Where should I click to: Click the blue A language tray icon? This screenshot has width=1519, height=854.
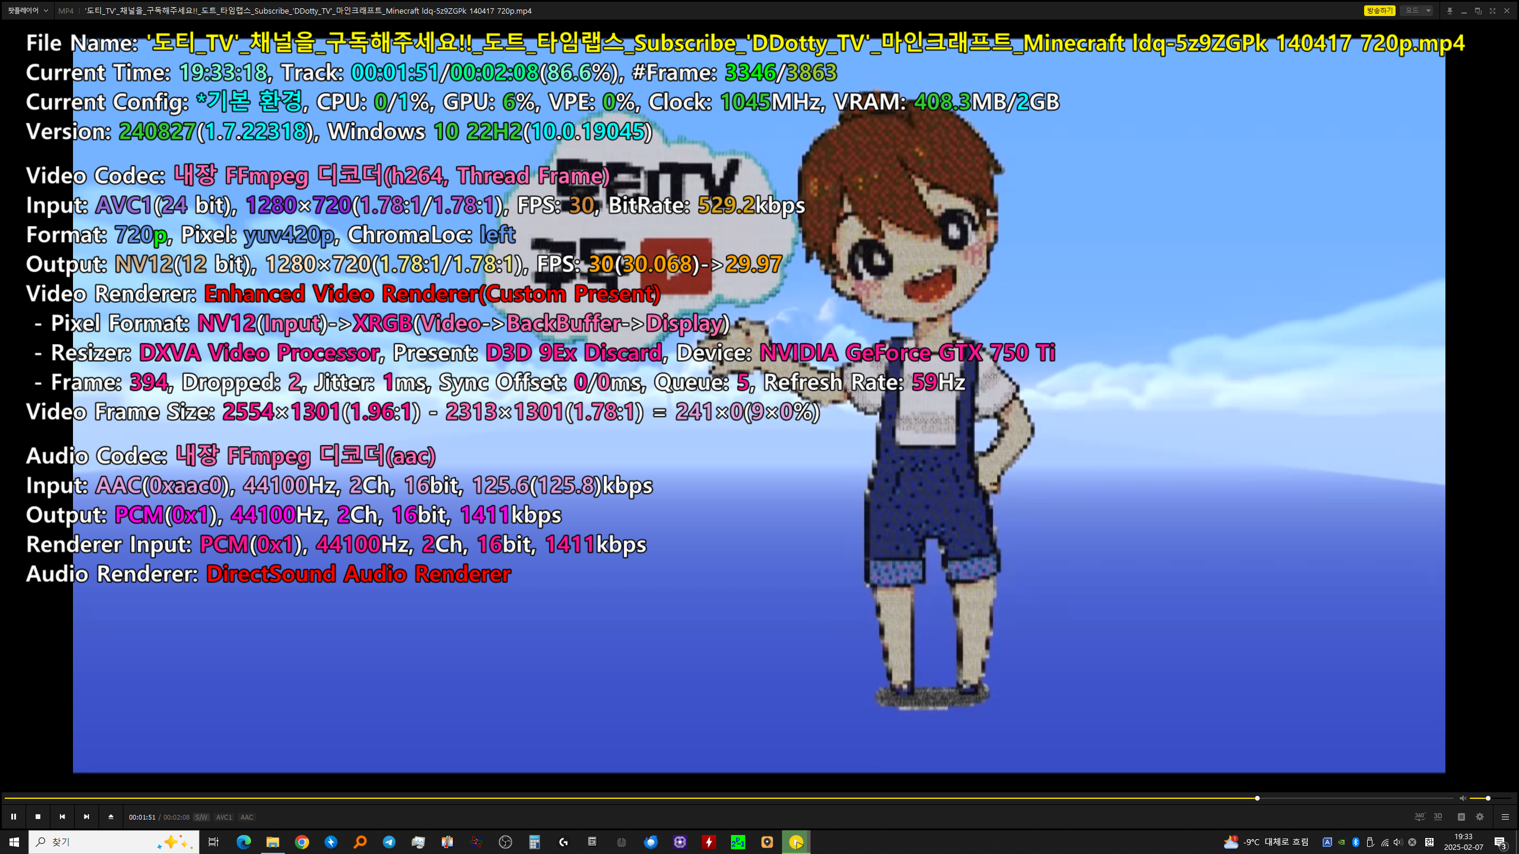tap(1327, 842)
